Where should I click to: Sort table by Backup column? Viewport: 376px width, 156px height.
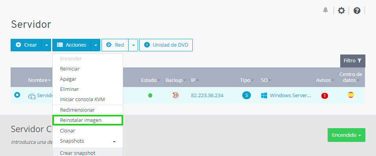176,80
